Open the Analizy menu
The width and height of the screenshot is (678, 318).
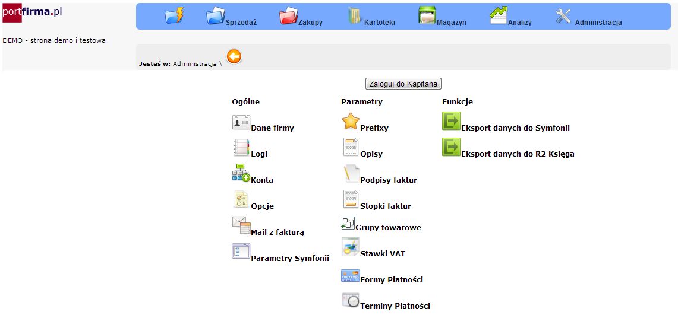tap(520, 23)
